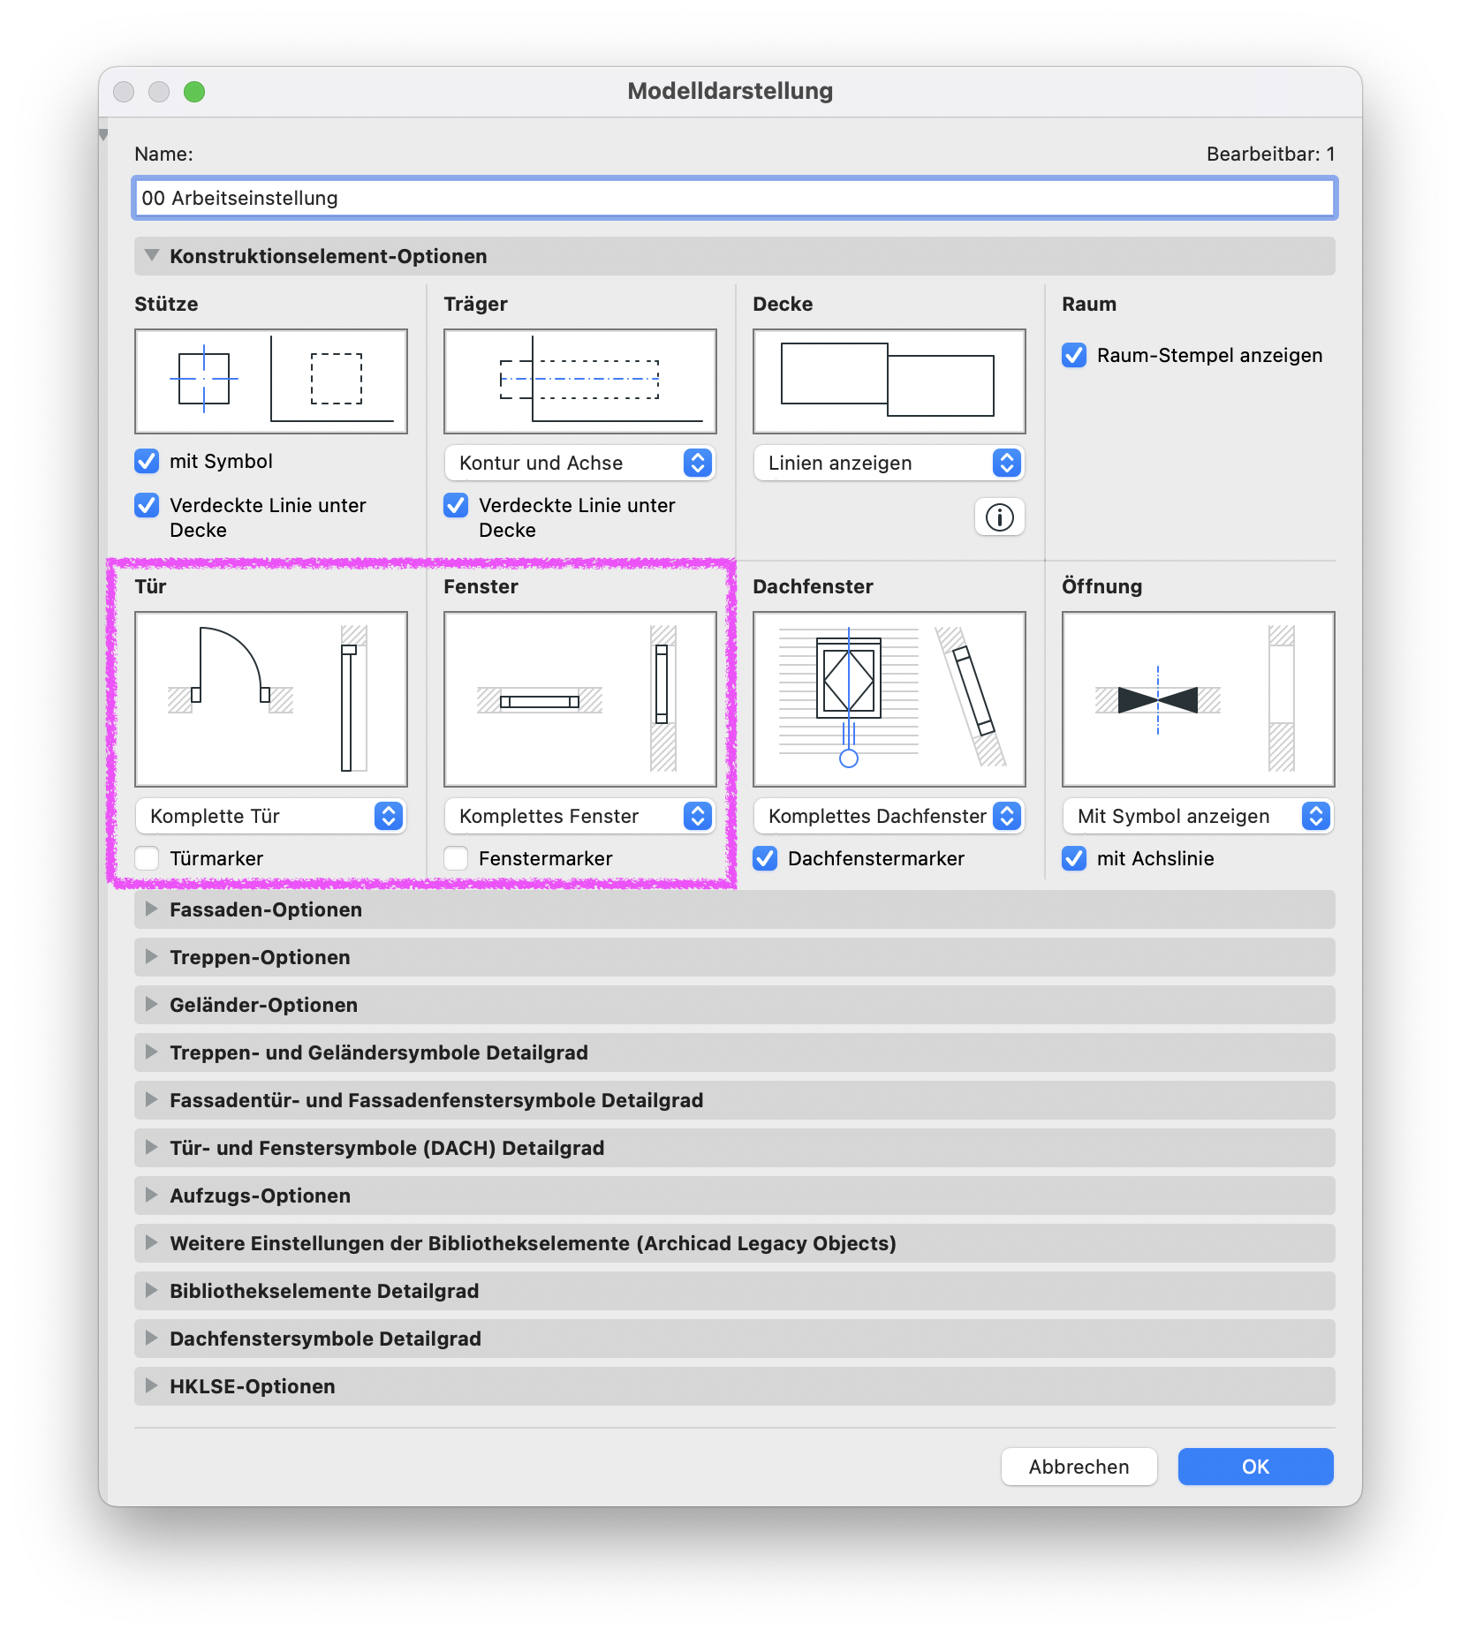Expand 'Weitere Einstellungen der Bibliothekselemente' section

tap(735, 1243)
